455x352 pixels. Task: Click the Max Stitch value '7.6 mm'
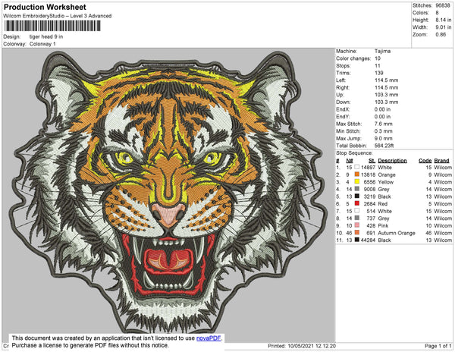383,124
